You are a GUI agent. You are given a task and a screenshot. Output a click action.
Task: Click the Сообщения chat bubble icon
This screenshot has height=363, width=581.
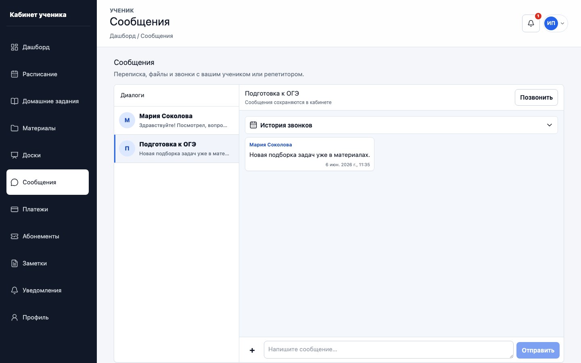pos(15,182)
